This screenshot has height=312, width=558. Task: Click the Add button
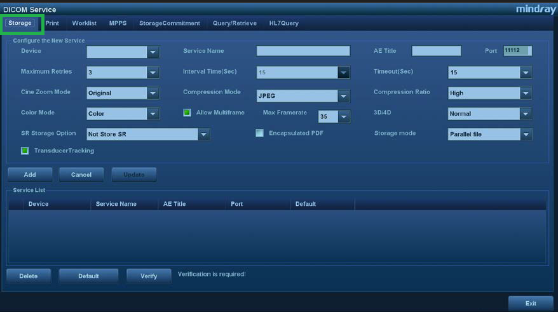(x=30, y=175)
